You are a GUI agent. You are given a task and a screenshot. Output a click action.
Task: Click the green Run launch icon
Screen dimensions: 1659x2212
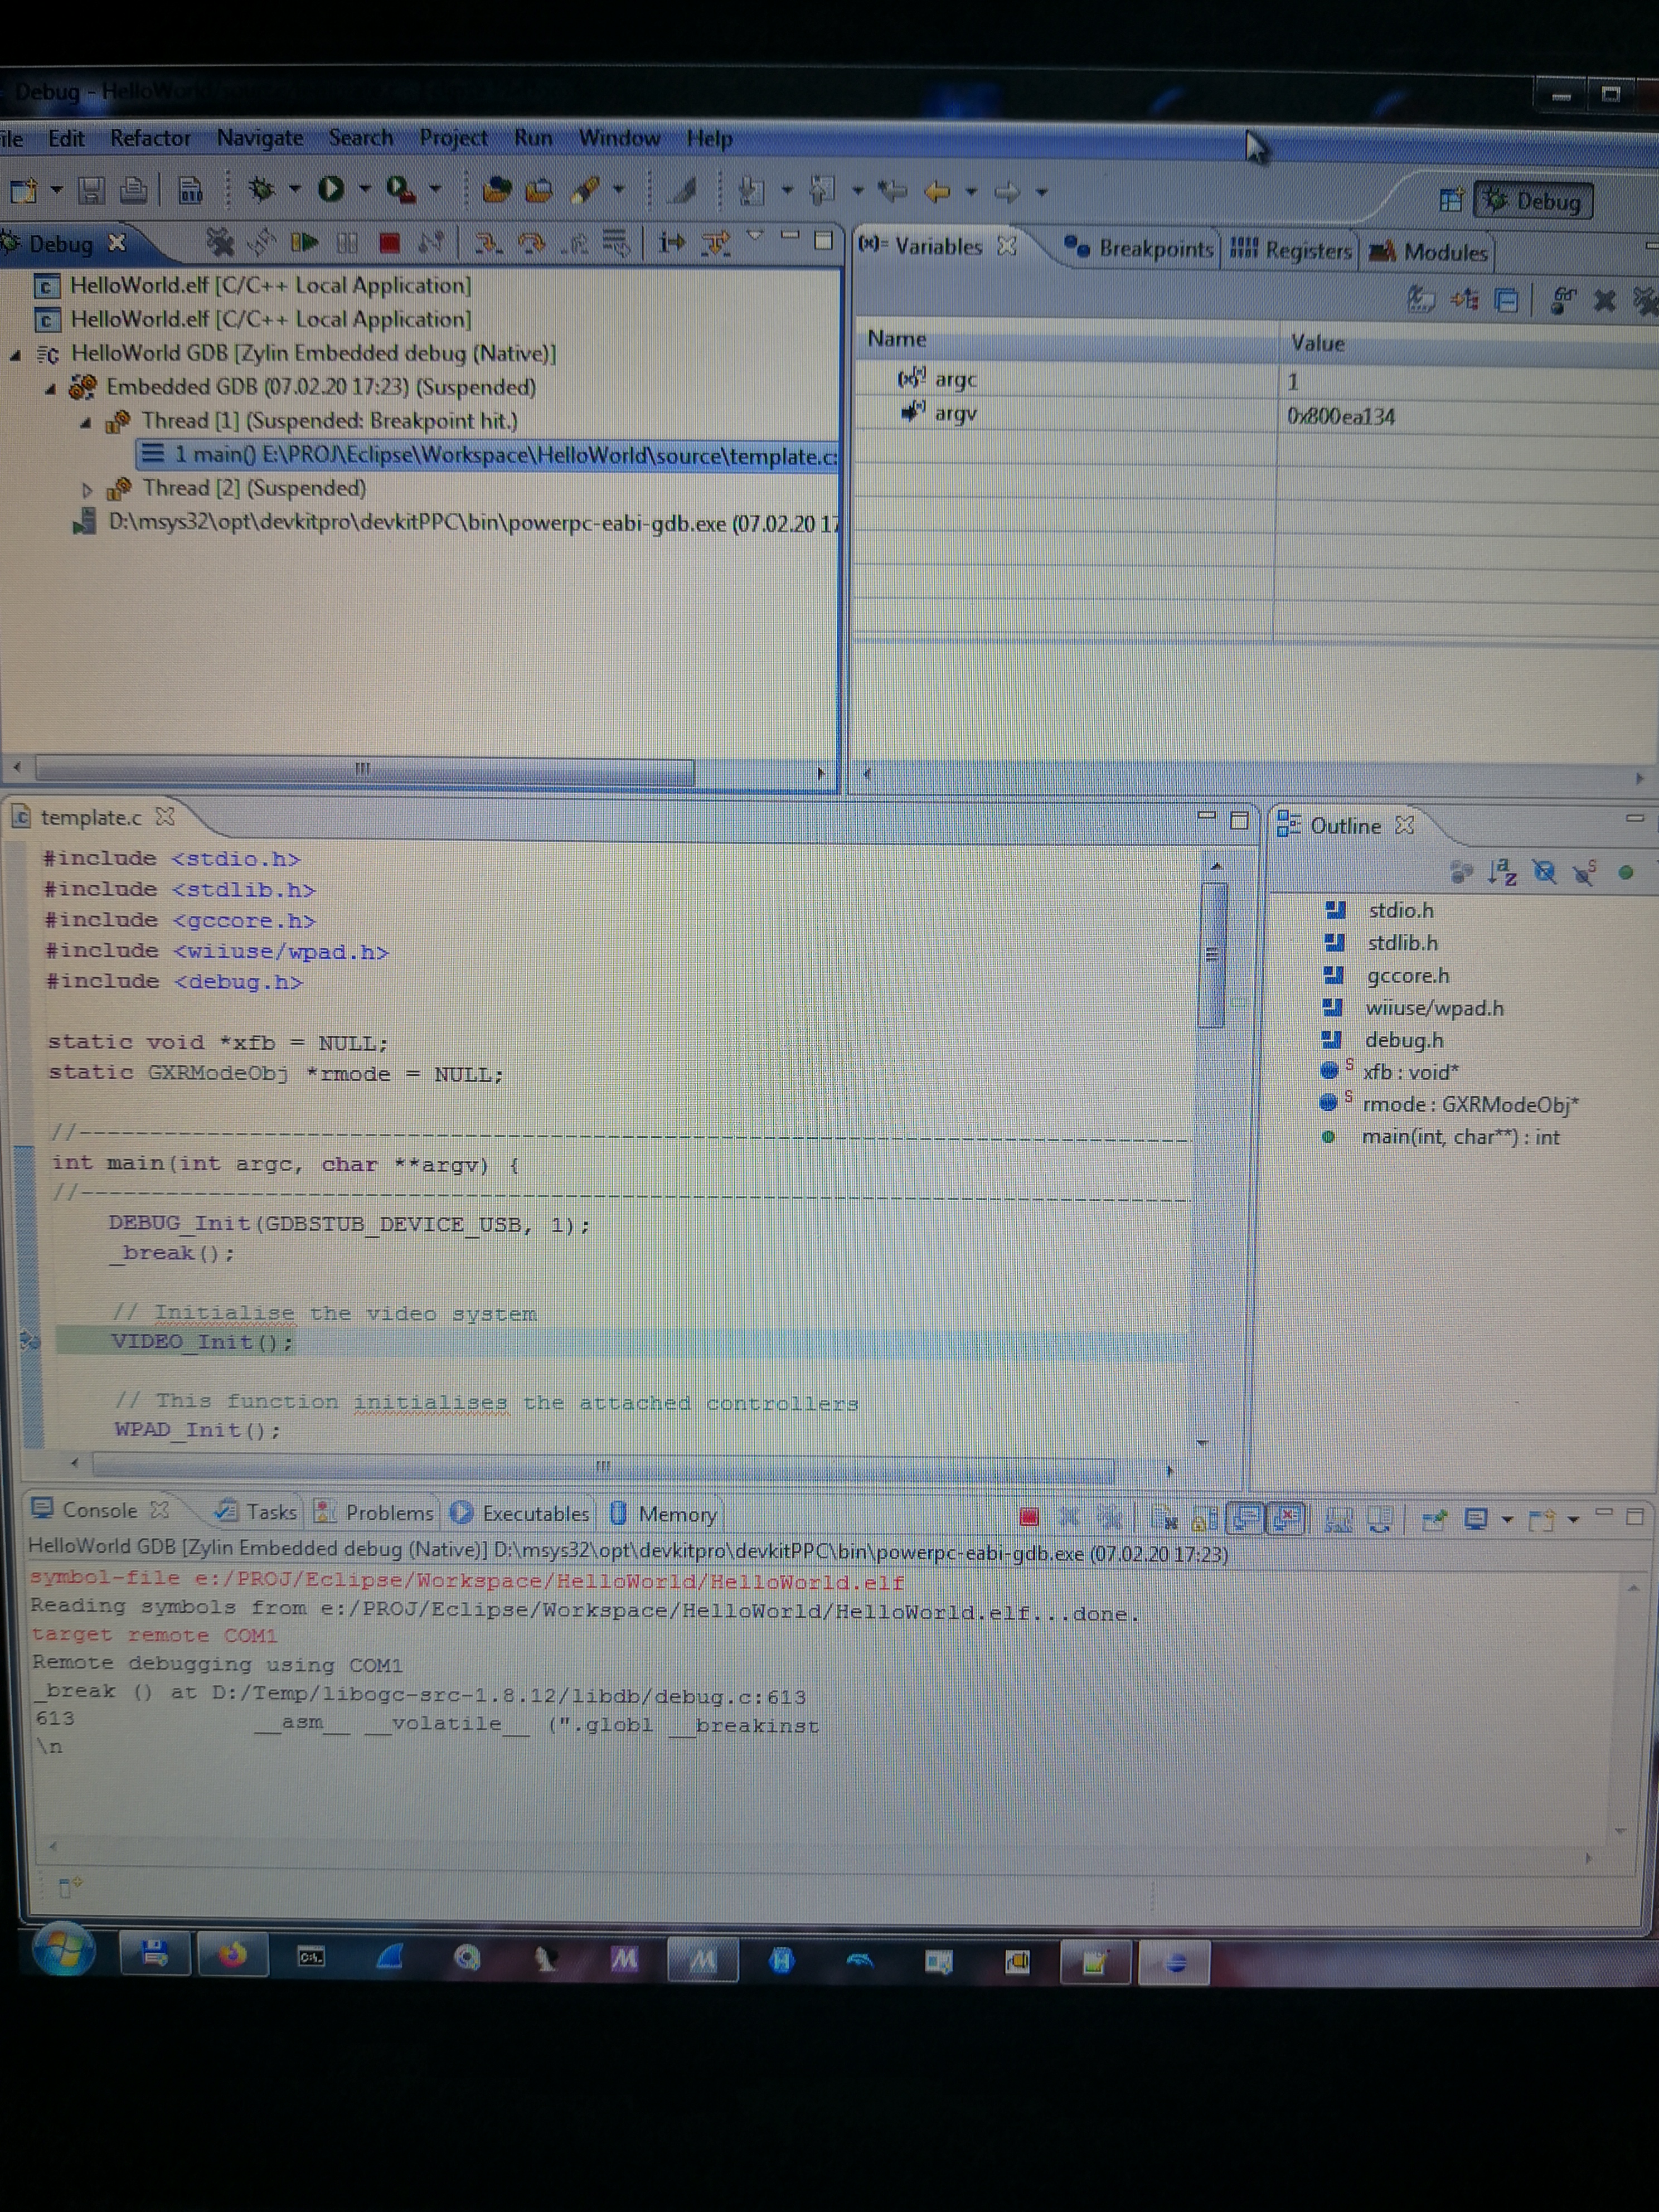331,188
